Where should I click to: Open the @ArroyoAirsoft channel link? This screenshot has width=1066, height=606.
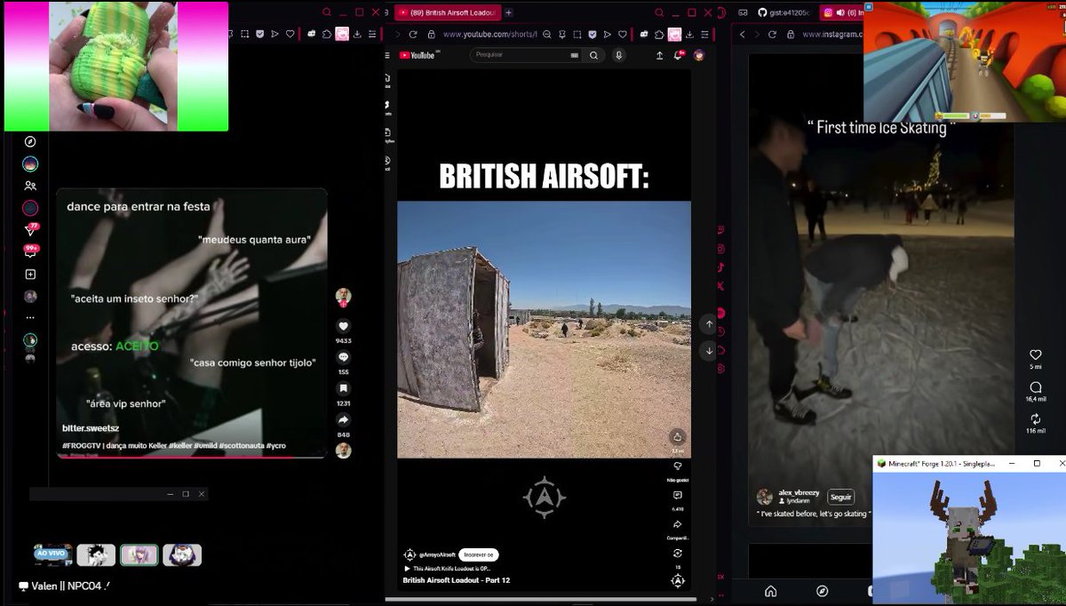click(437, 554)
